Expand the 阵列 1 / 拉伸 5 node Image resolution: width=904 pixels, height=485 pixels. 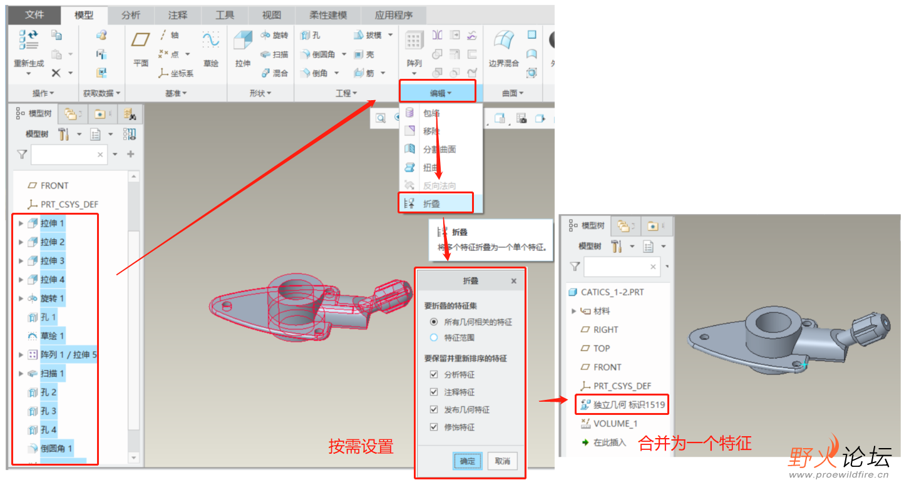21,355
